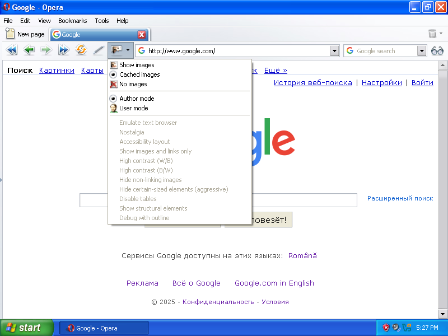Click Emulate text browser menu entry
The image size is (448, 336).
pos(180,123)
